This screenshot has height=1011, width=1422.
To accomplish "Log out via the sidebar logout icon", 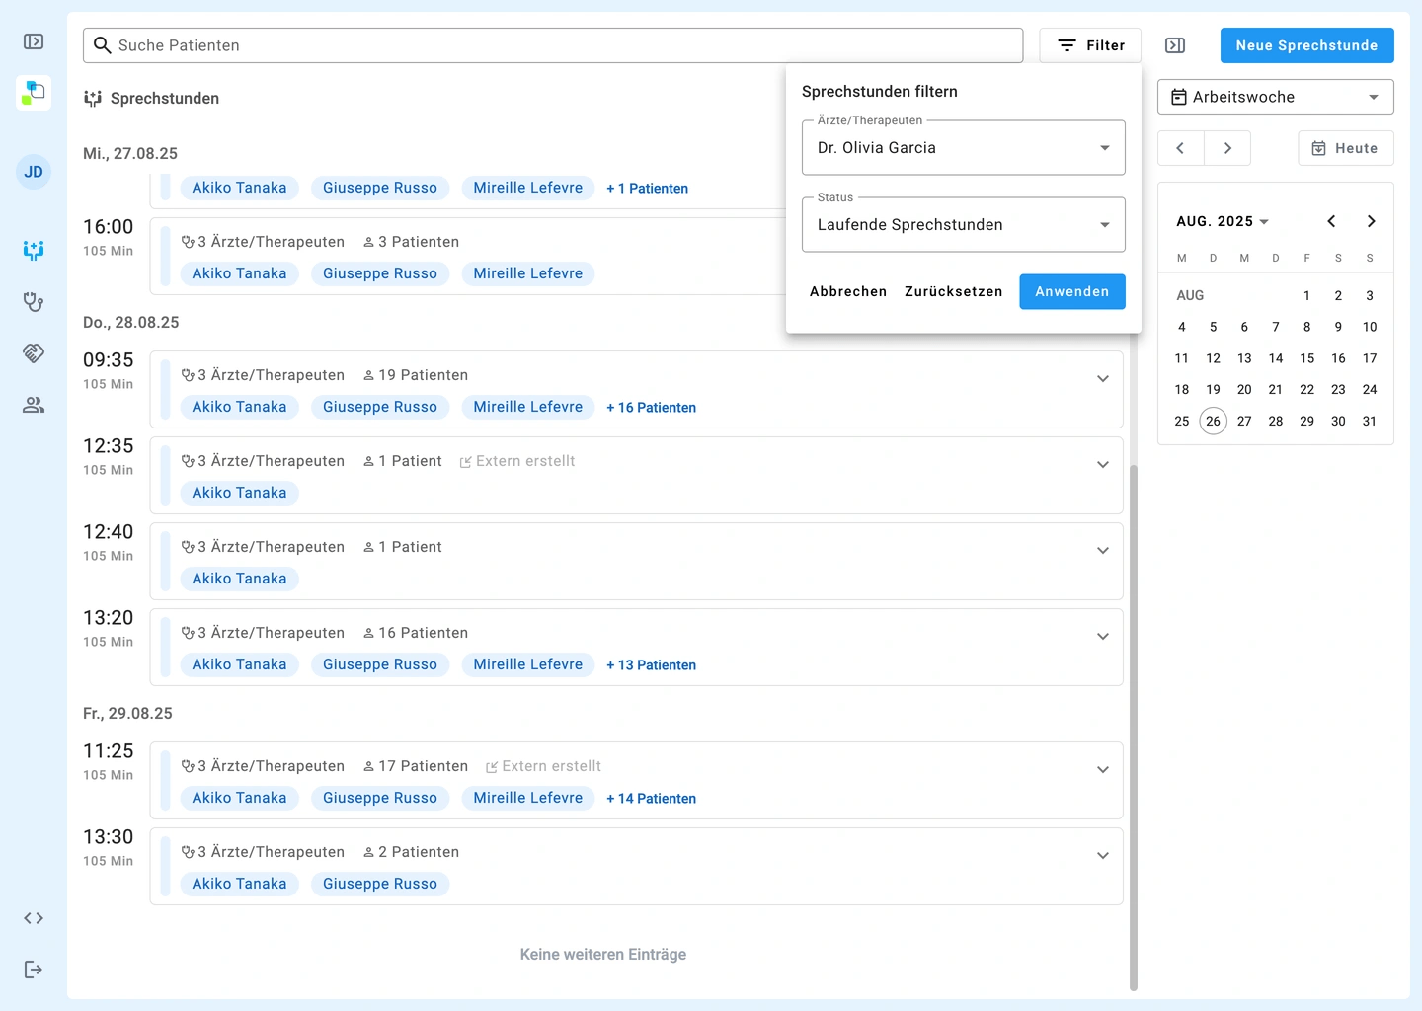I will [x=33, y=969].
